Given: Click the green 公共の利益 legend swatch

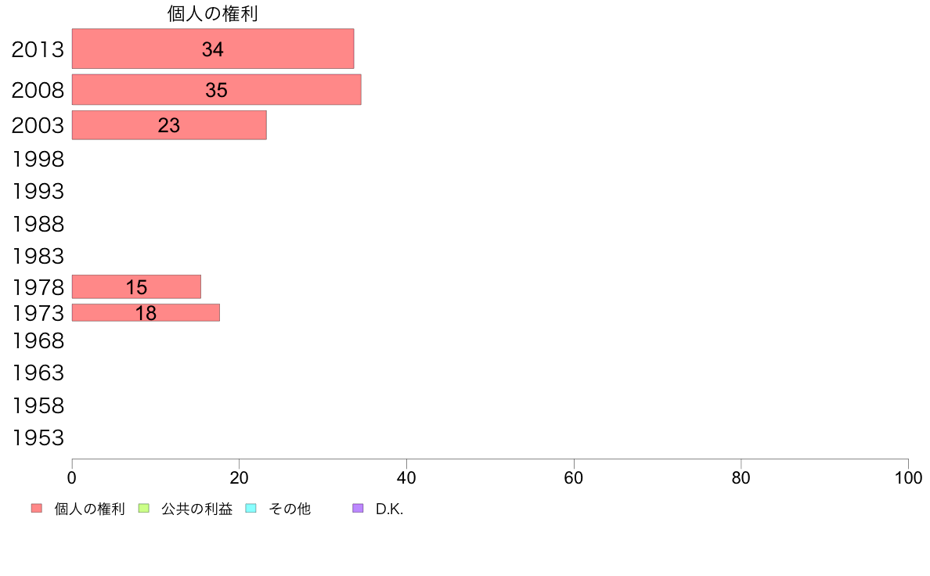Looking at the screenshot, I should 143,509.
